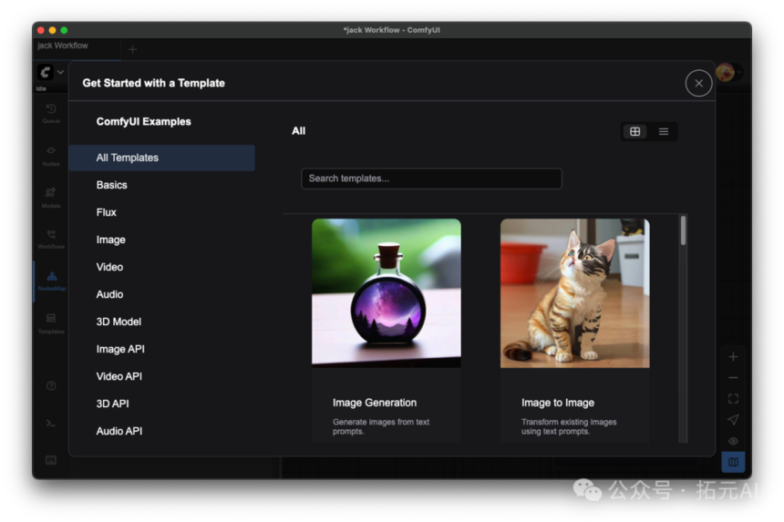The image size is (784, 522).
Task: Select the Flux category
Action: click(x=161, y=212)
